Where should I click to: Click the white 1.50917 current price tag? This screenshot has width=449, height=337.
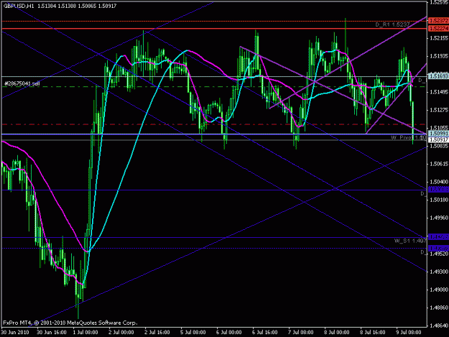point(438,139)
